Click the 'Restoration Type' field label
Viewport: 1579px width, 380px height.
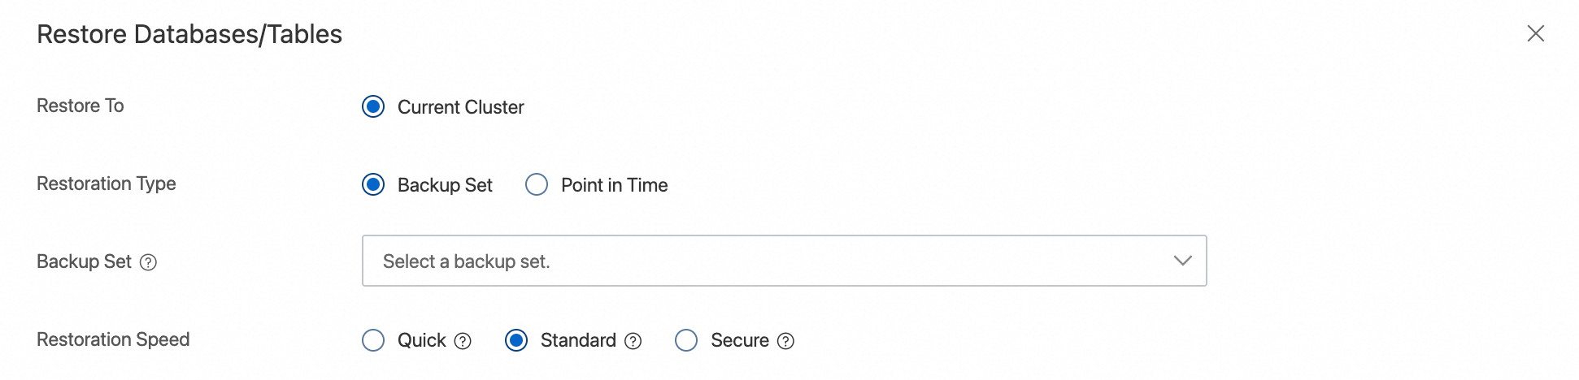pos(107,184)
